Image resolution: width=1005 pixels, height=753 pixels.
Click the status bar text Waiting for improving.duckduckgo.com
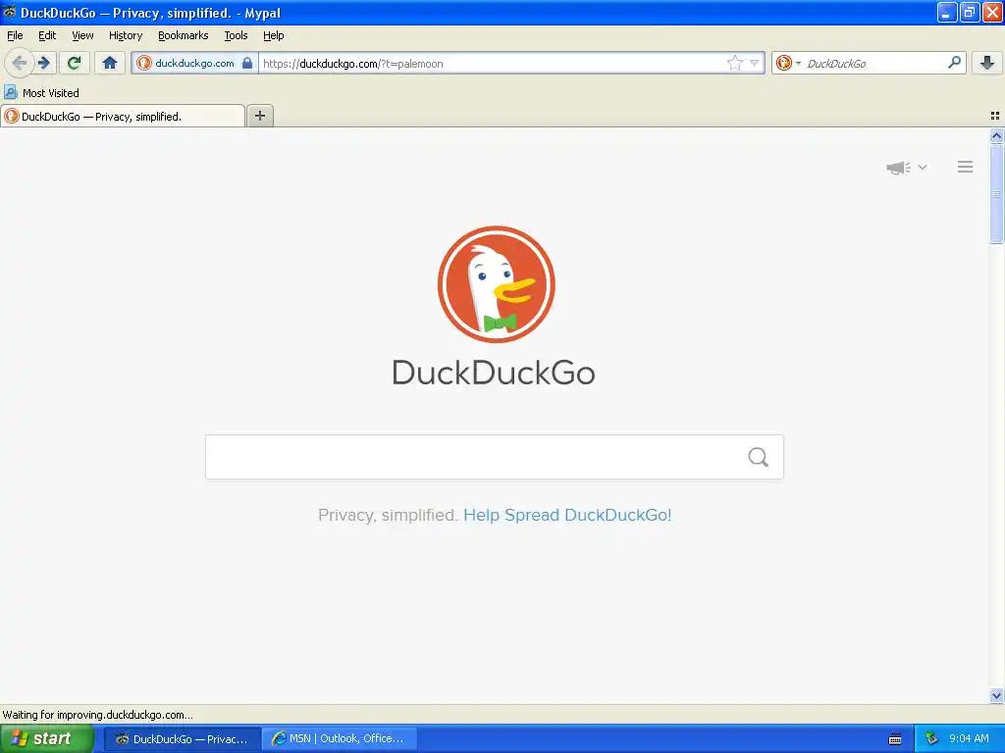tap(97, 715)
